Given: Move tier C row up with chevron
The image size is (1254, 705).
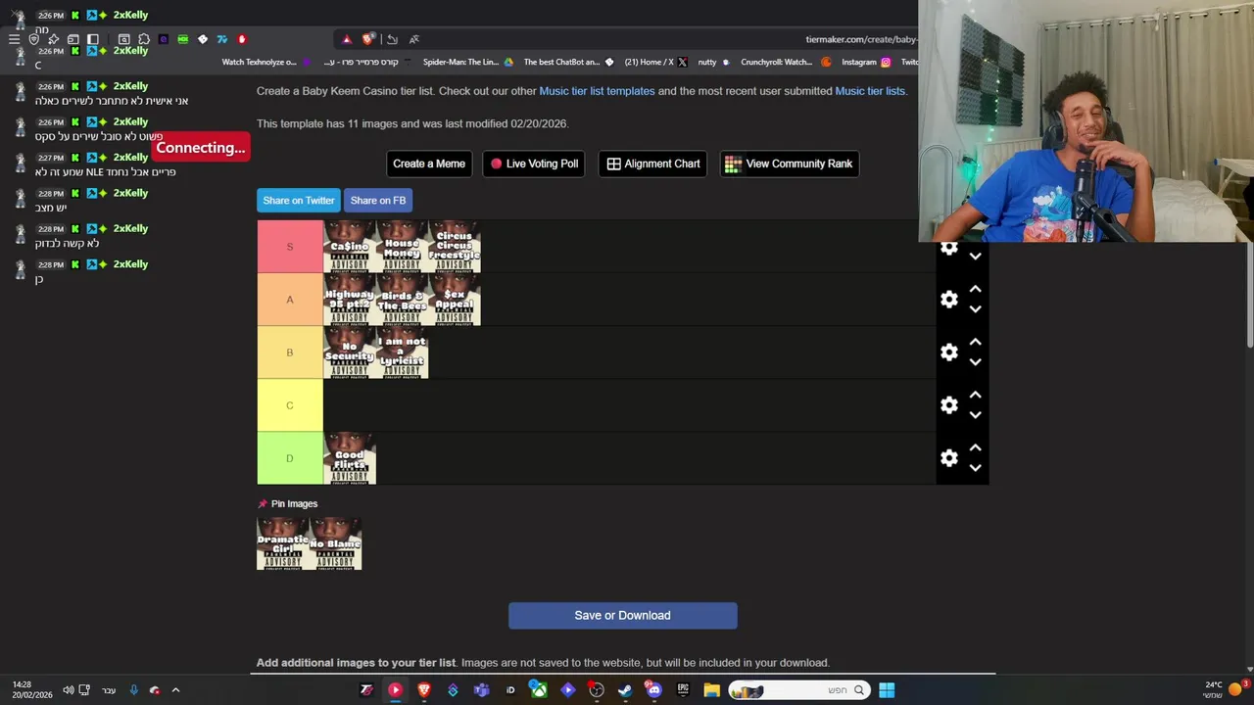Looking at the screenshot, I should tap(975, 396).
